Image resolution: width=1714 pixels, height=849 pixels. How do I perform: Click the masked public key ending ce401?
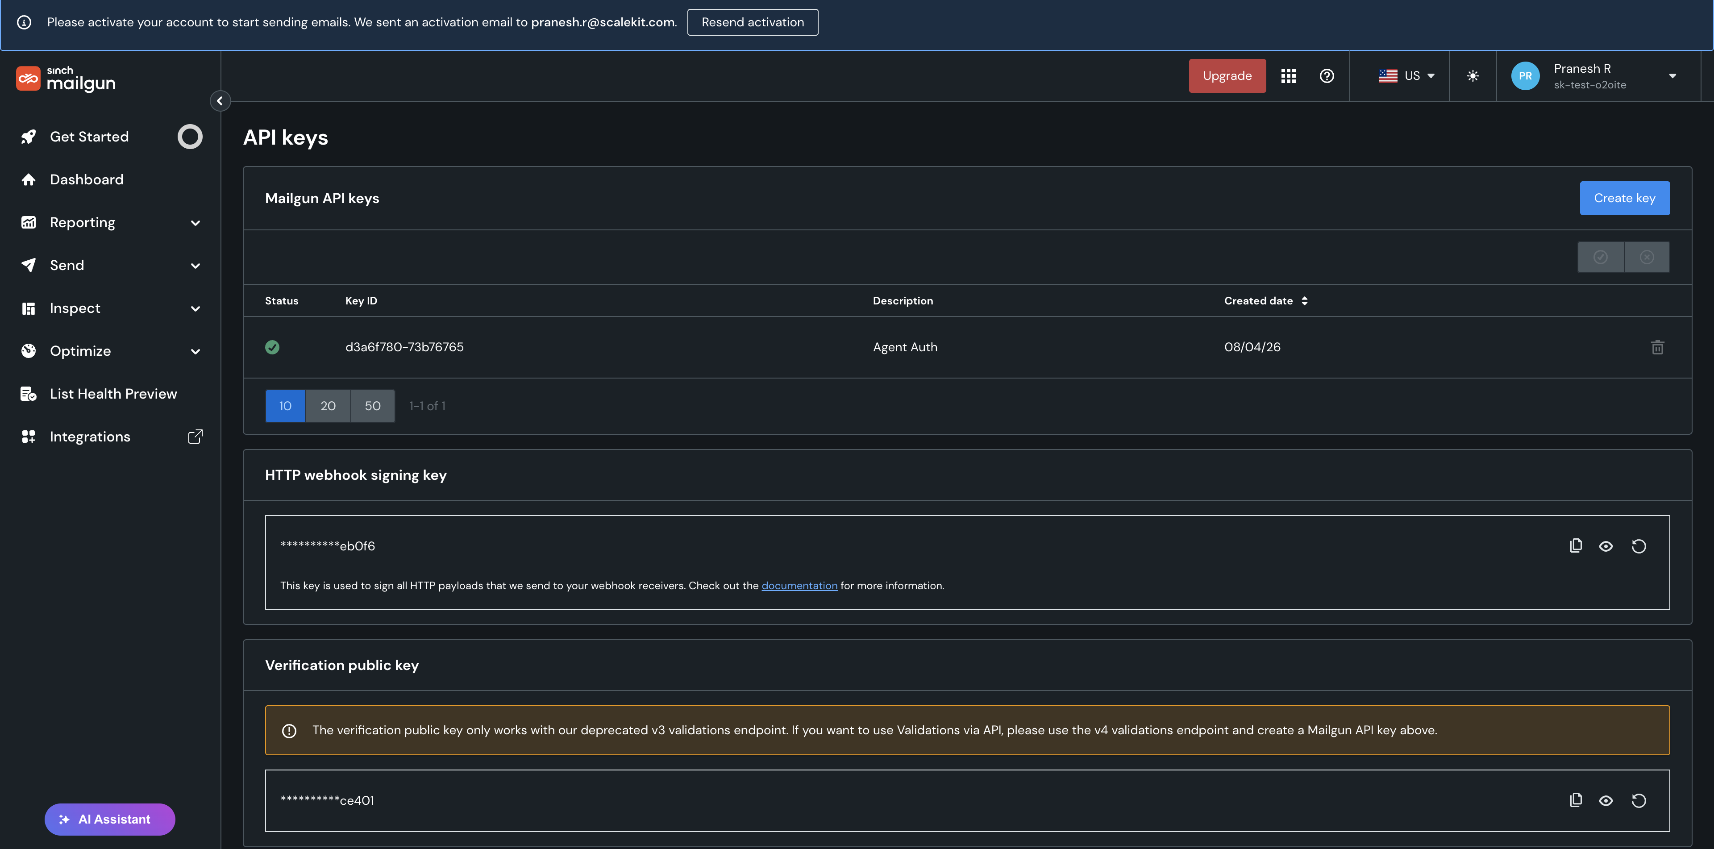[327, 800]
